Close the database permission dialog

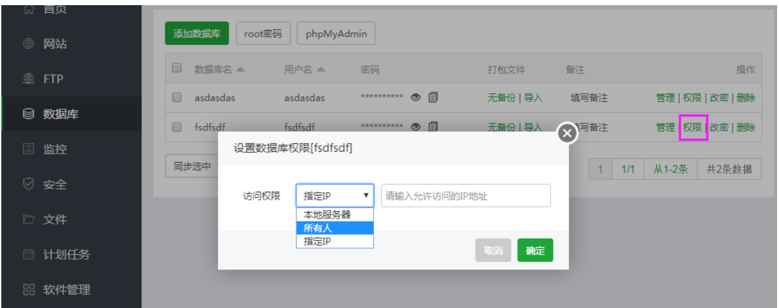566,133
